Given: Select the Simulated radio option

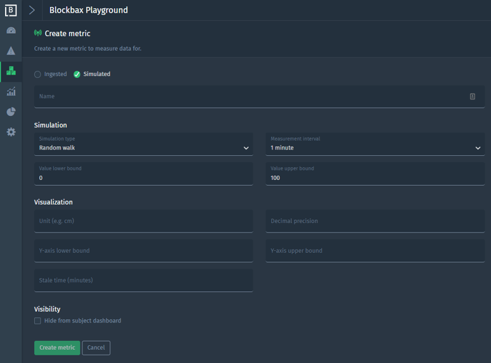Looking at the screenshot, I should [77, 74].
